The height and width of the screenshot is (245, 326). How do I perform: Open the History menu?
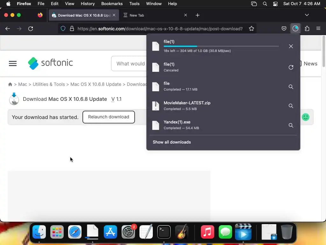click(x=88, y=4)
